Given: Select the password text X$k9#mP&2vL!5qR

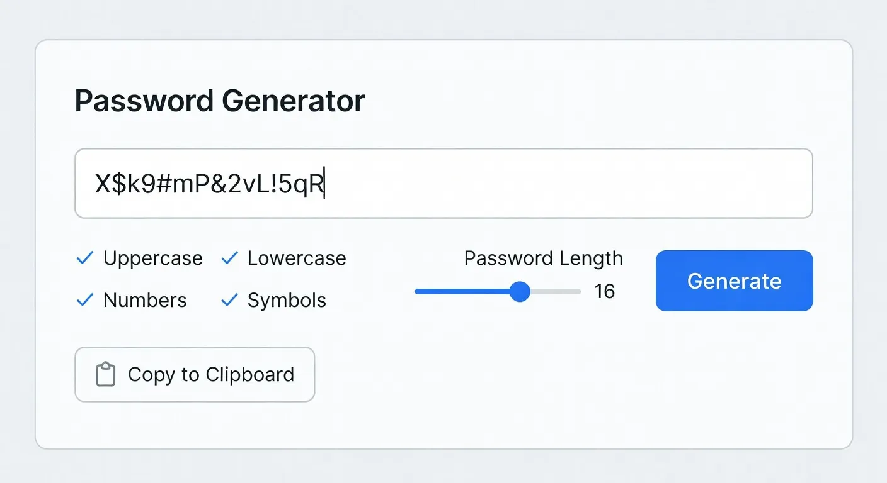Looking at the screenshot, I should [210, 183].
